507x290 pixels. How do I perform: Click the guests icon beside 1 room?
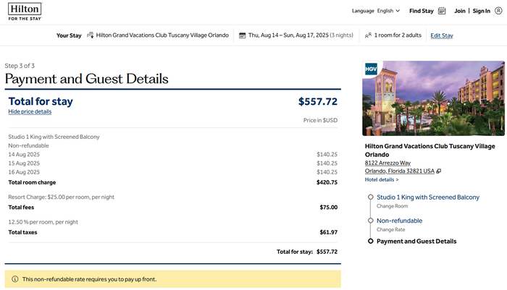tap(368, 35)
